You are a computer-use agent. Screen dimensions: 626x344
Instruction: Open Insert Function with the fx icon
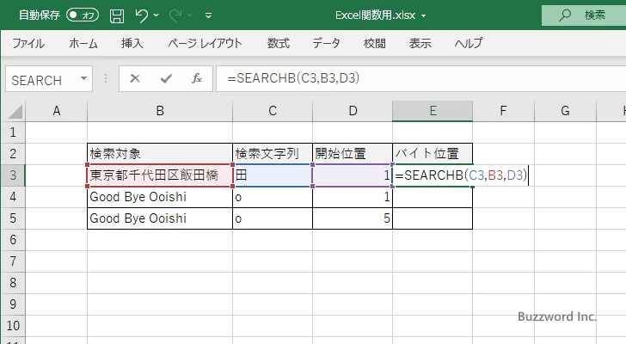click(197, 78)
